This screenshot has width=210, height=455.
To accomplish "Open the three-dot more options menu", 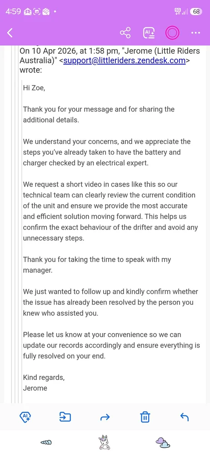I will click(195, 33).
